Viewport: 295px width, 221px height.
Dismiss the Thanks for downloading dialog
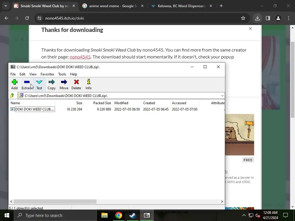(x=250, y=28)
